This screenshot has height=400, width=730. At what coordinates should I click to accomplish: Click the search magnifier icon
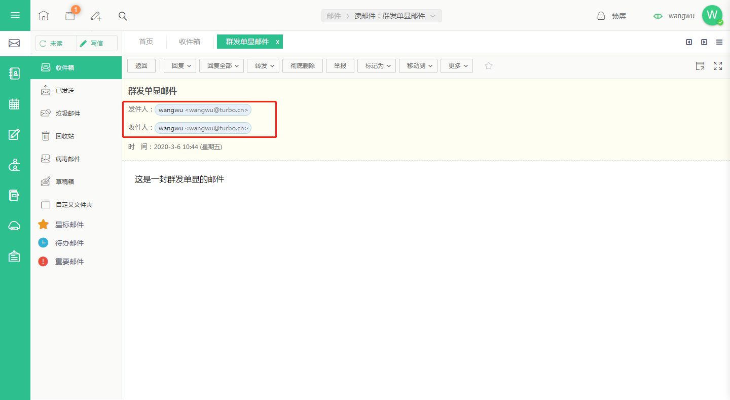click(x=123, y=16)
